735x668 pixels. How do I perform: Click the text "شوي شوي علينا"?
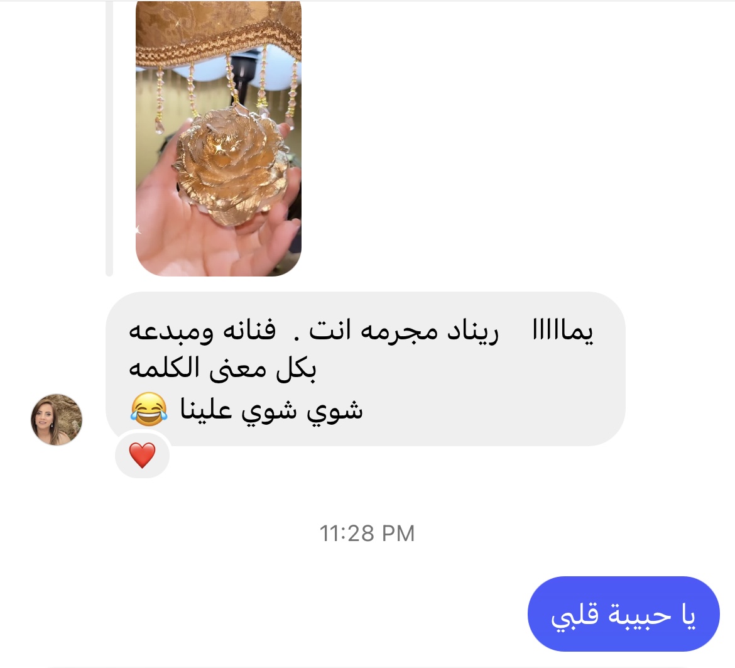tap(272, 410)
